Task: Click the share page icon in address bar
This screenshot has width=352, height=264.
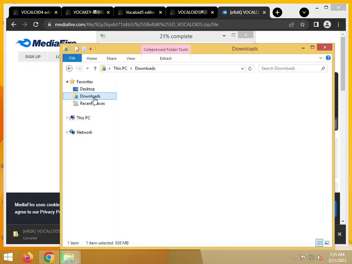Action: pos(291,24)
